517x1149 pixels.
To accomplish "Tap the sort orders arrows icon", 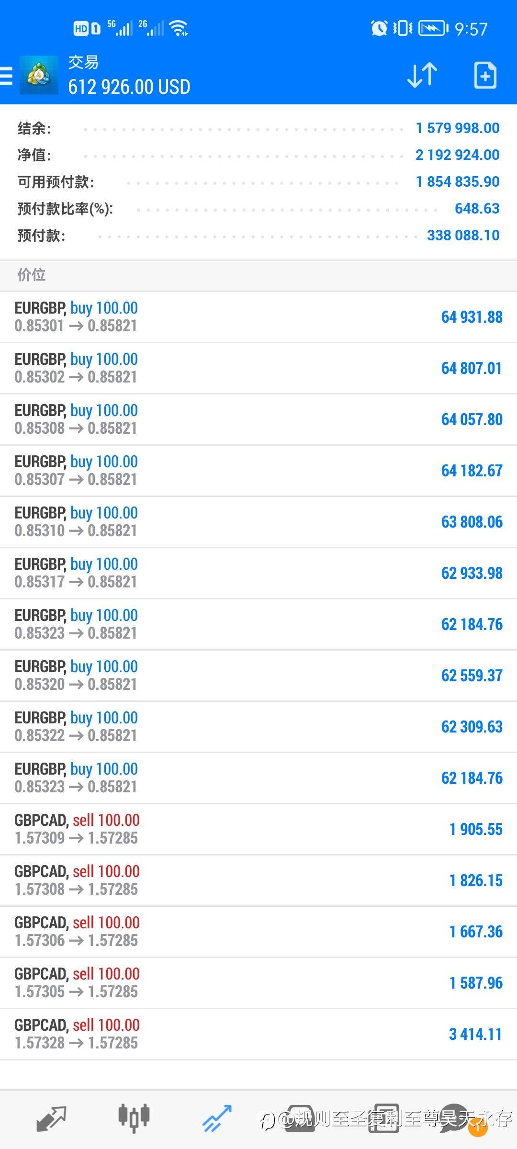I will click(422, 75).
